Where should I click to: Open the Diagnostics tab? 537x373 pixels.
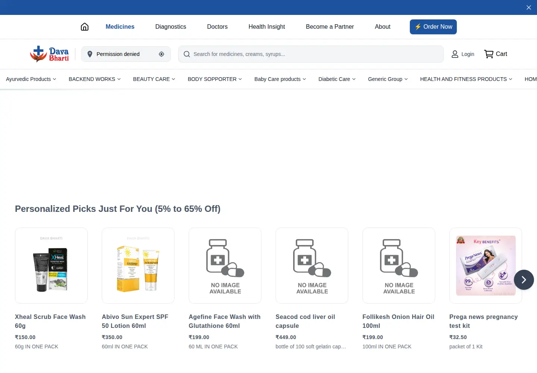[171, 27]
